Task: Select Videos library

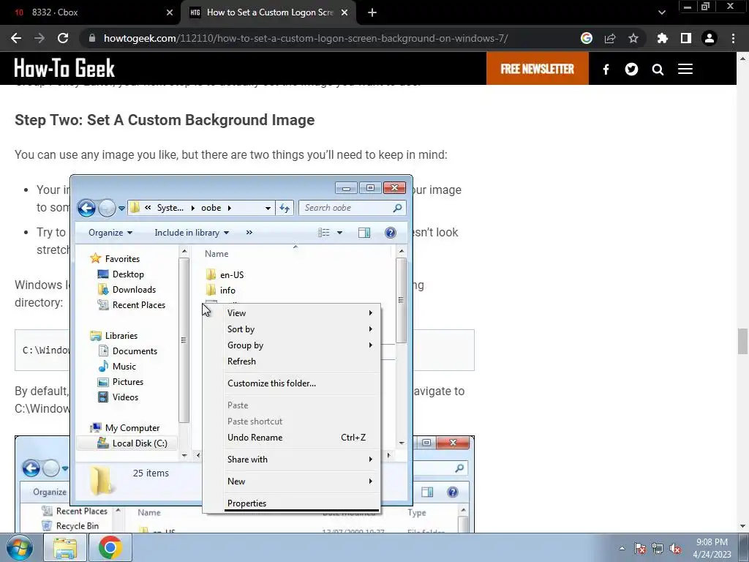Action: [x=118, y=397]
